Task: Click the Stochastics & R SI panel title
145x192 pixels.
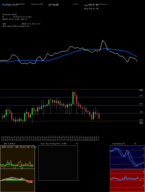Action: point(124,144)
